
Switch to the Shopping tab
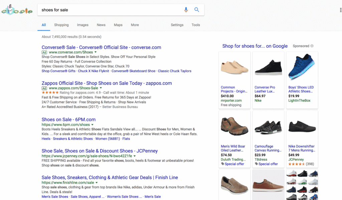(61, 25)
